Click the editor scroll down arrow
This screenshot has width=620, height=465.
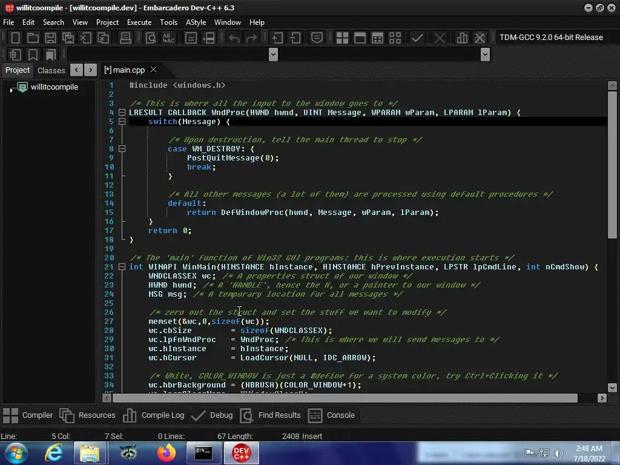click(x=612, y=387)
